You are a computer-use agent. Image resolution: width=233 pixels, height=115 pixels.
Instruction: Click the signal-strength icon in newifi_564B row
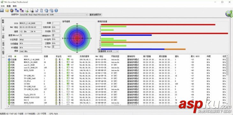pyautogui.click(x=68, y=65)
